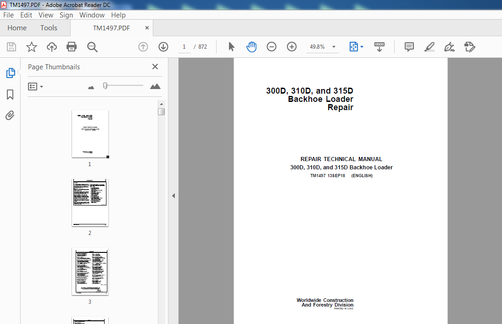The width and height of the screenshot is (502, 324).
Task: Click the thumbnail panel scrollbar handle
Action: (x=162, y=112)
